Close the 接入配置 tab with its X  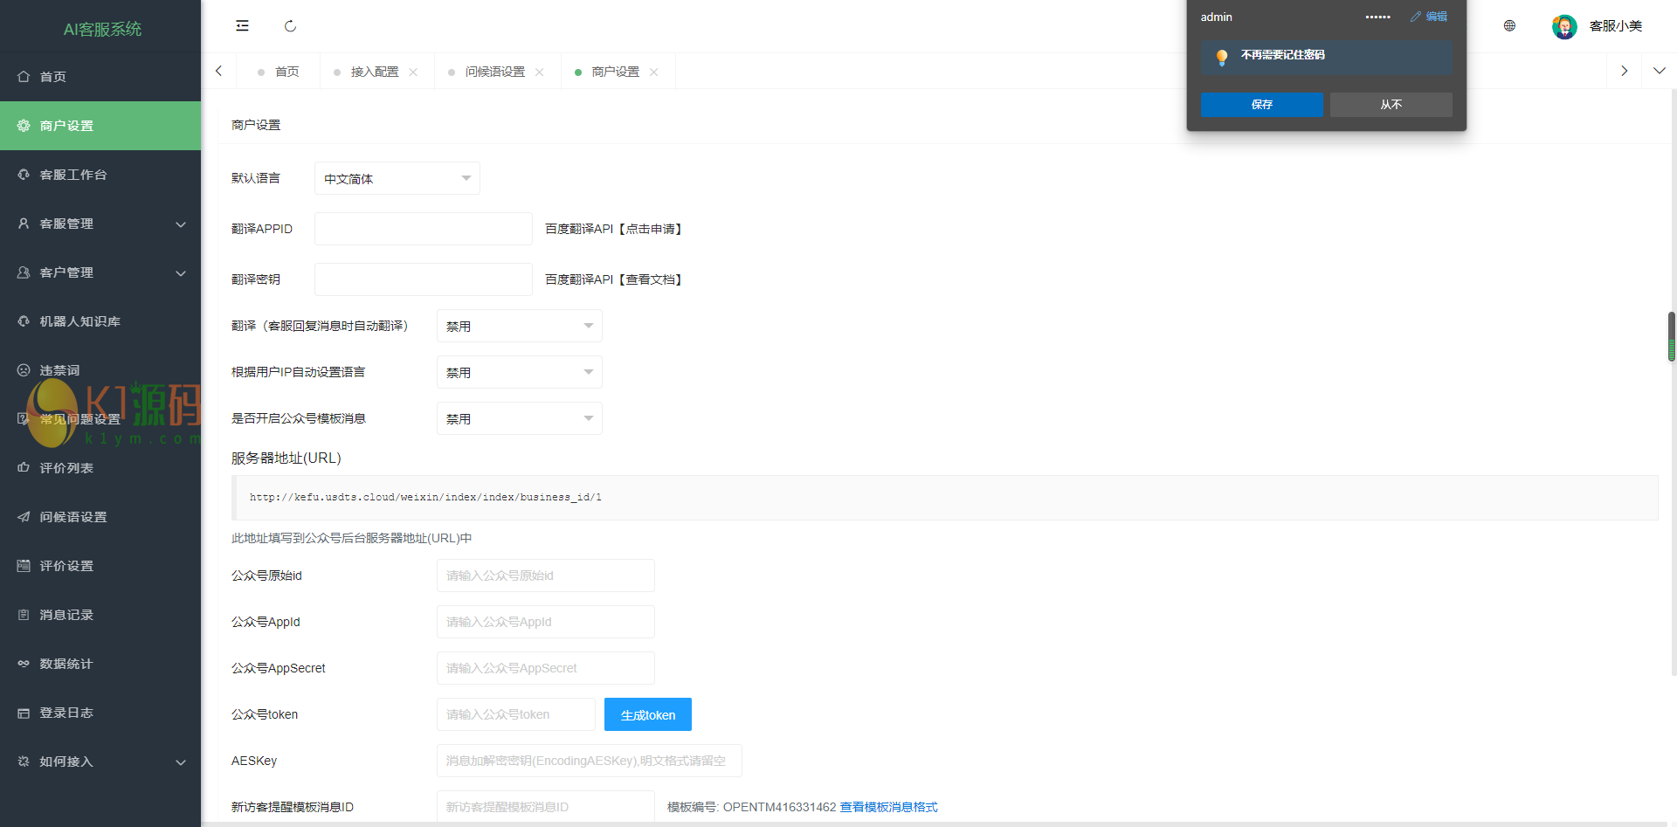pos(413,72)
